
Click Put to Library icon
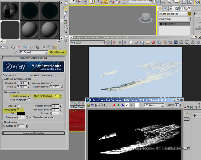coord(37,47)
